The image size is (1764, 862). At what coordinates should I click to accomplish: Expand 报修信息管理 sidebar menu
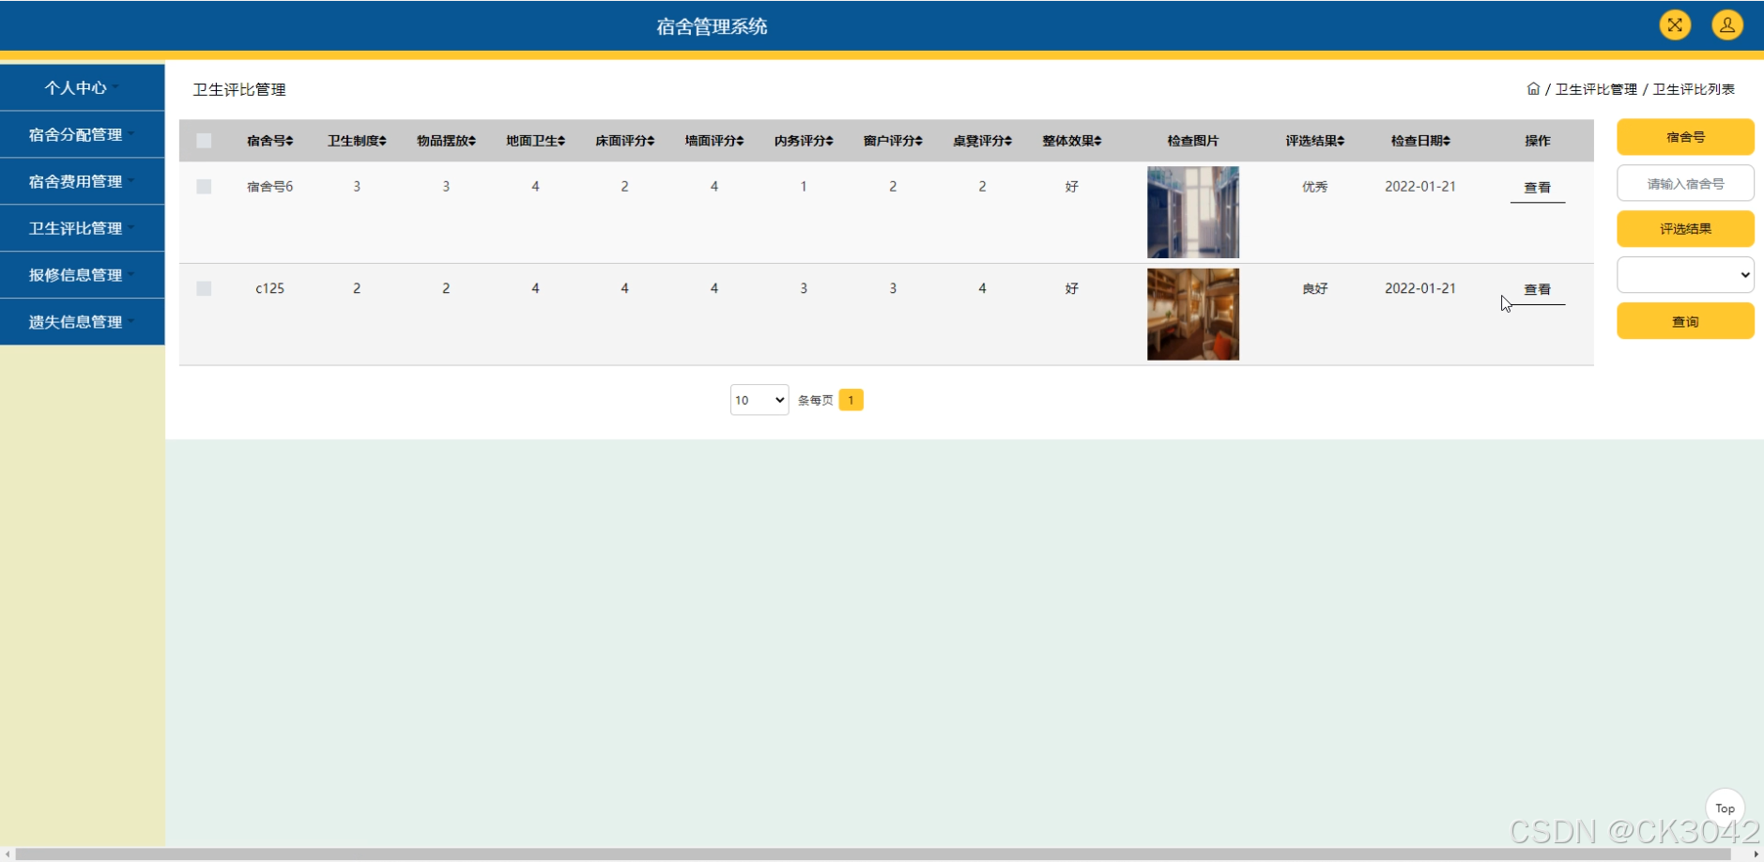point(83,275)
